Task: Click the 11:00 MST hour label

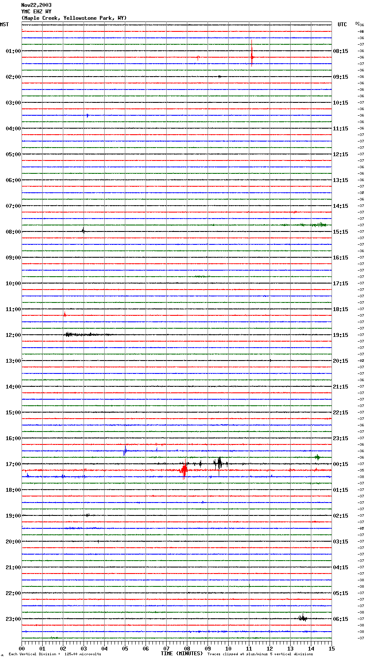Action: click(13, 309)
